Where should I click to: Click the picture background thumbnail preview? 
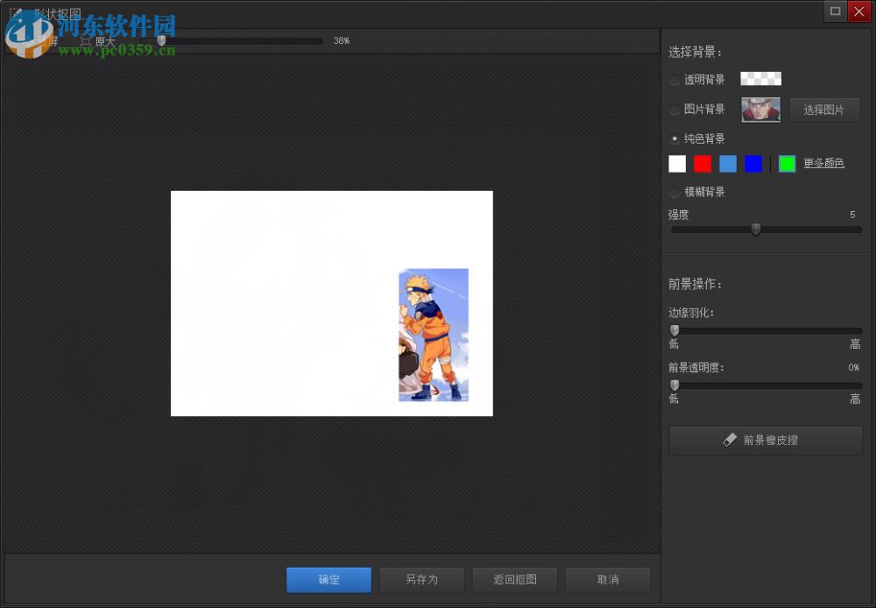click(761, 110)
